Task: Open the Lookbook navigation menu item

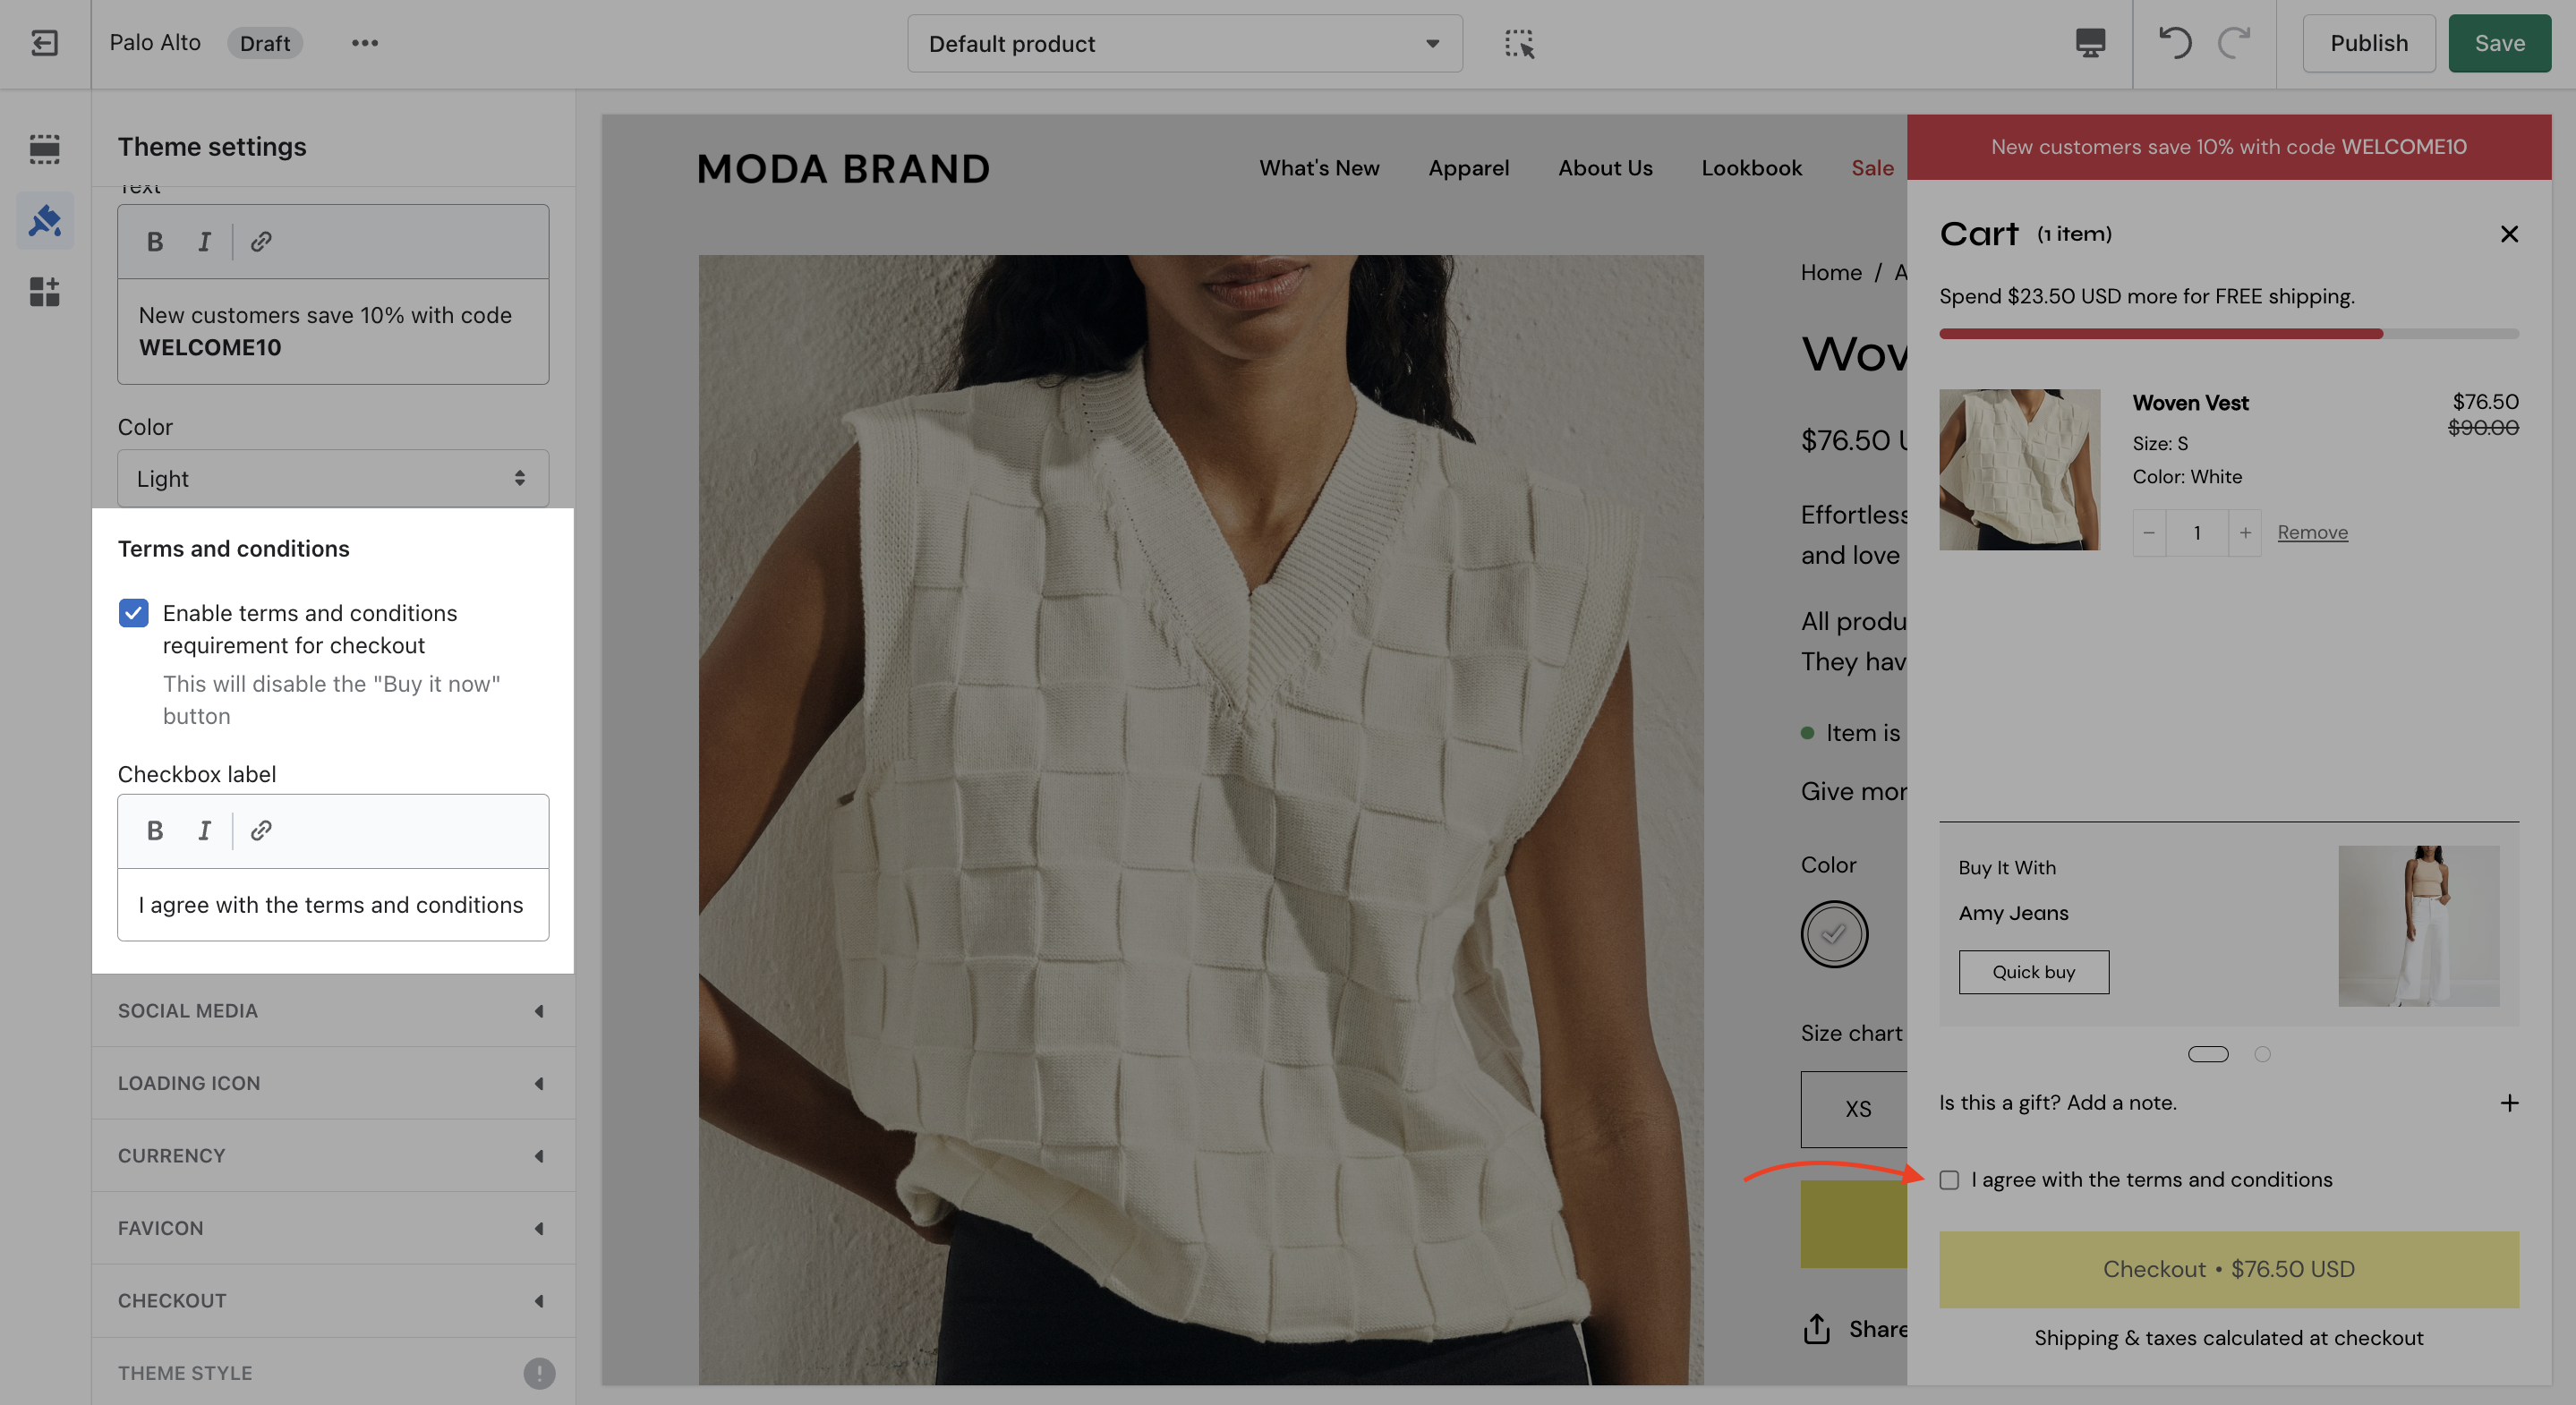Action: (x=1751, y=168)
